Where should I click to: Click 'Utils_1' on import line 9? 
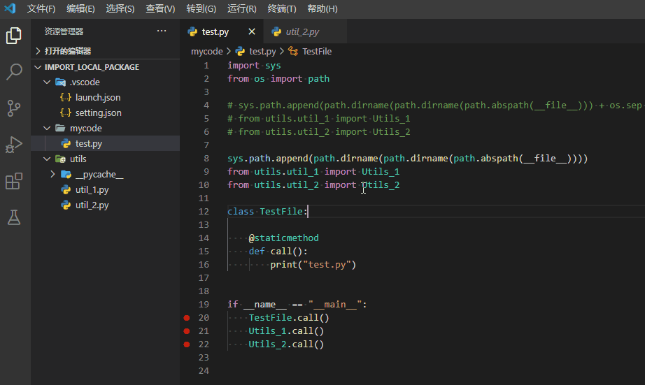click(381, 171)
